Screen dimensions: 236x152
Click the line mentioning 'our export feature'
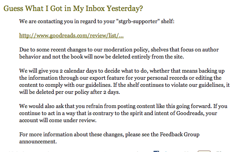tap(120, 78)
